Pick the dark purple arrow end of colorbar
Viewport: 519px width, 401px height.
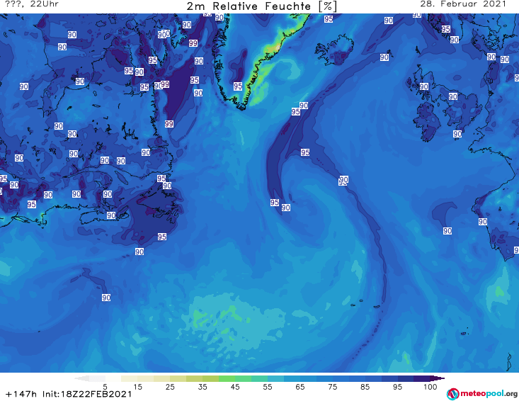point(438,378)
